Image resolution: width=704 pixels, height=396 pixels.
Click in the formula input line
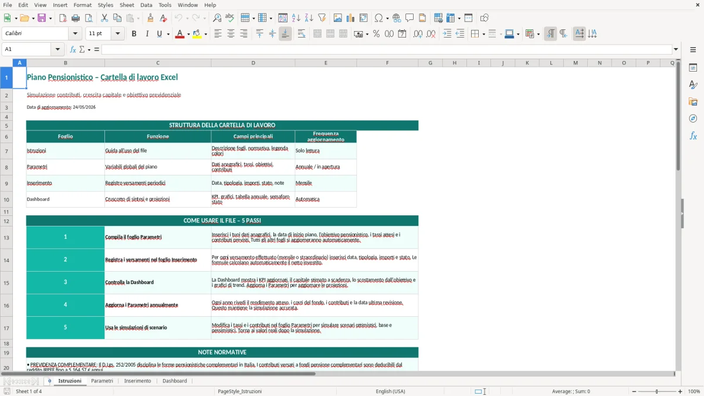coord(386,49)
